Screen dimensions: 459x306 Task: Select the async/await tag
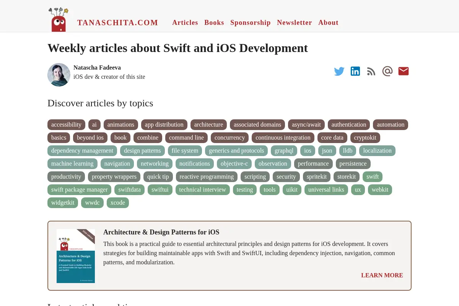(306, 125)
